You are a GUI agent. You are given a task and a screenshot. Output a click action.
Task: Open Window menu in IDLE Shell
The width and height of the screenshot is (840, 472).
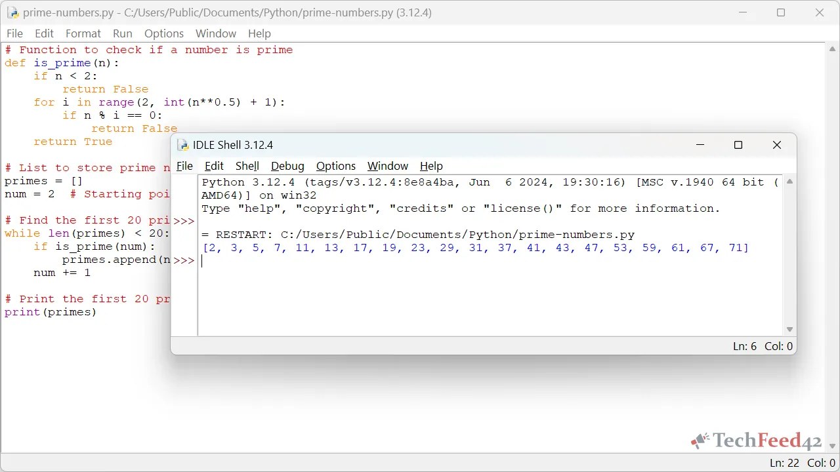coord(388,166)
